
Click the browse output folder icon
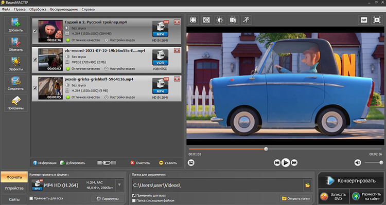point(308,185)
